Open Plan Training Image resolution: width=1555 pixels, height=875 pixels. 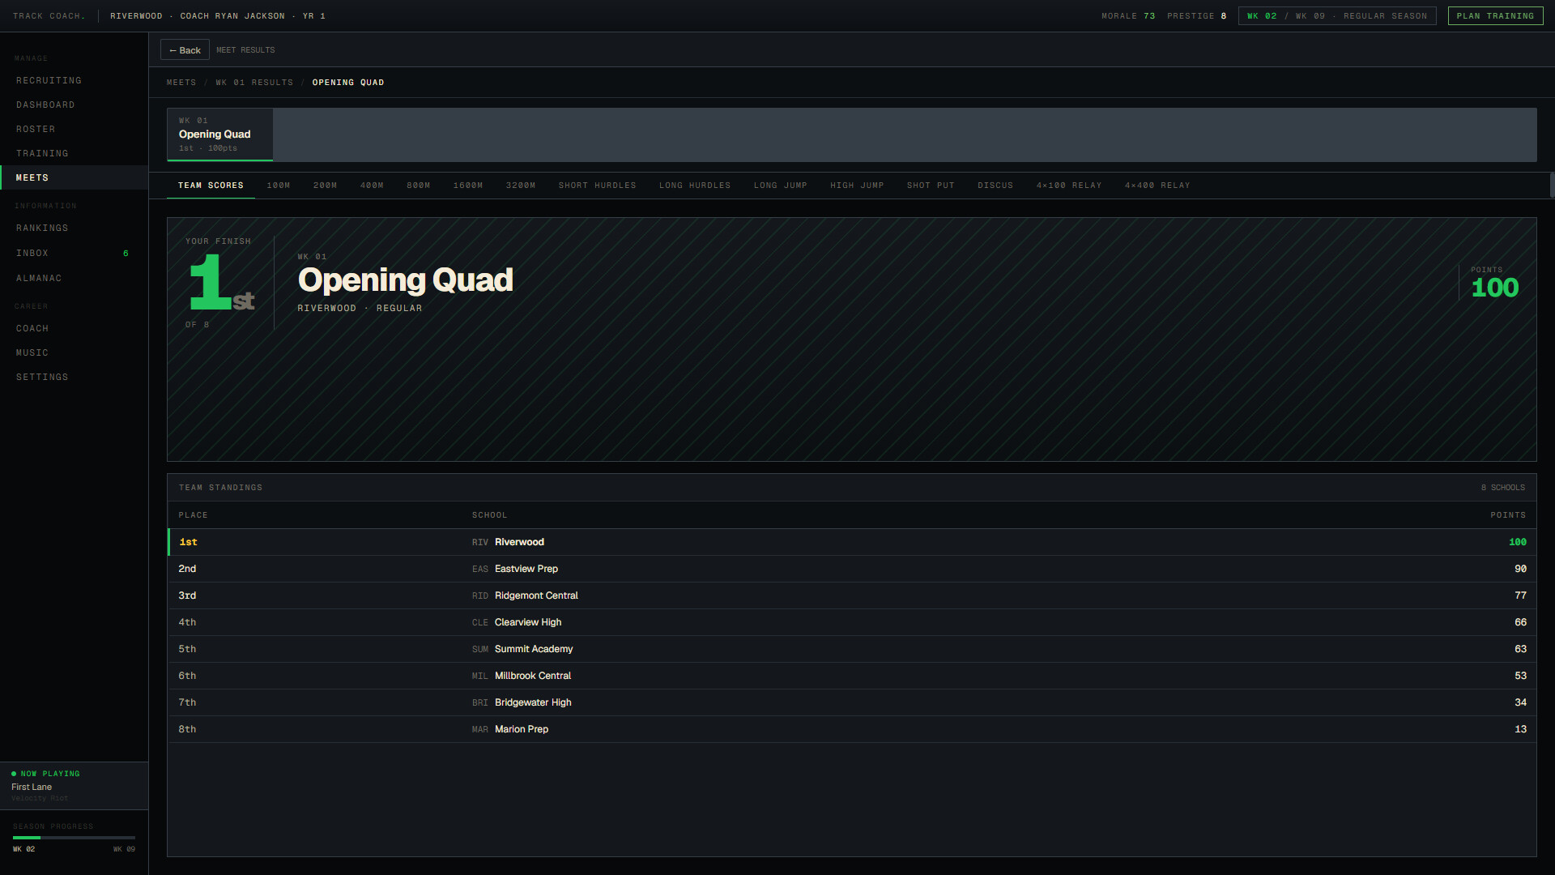pos(1495,16)
